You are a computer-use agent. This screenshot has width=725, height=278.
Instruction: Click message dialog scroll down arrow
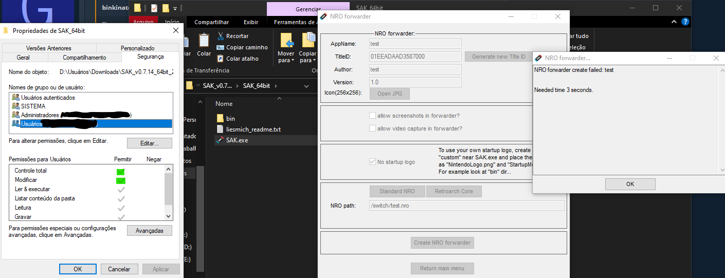pyautogui.click(x=721, y=170)
